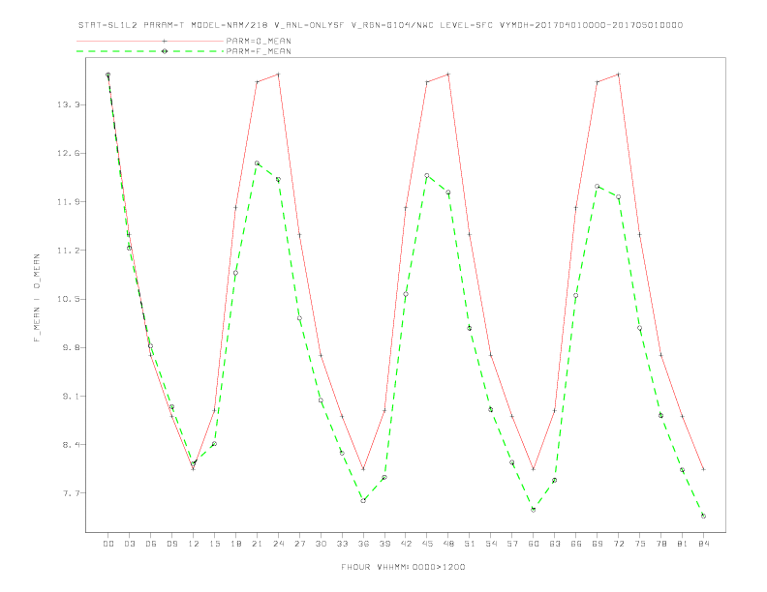This screenshot has width=767, height=592.
Task: Click x-axis tick label 39
Action: [384, 544]
